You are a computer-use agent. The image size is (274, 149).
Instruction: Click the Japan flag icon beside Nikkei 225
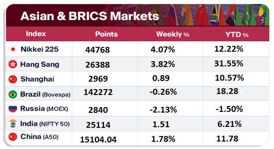click(13, 49)
